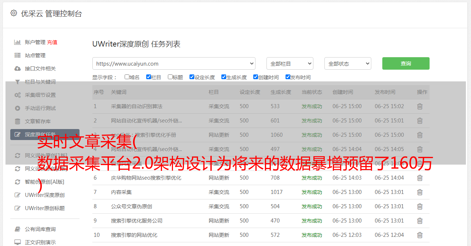
Task: Click the red 充值 link
Action: coord(52,42)
